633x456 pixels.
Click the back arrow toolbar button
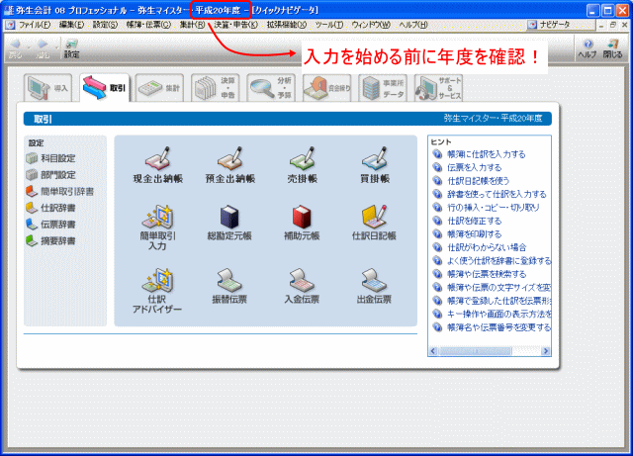coord(16,48)
